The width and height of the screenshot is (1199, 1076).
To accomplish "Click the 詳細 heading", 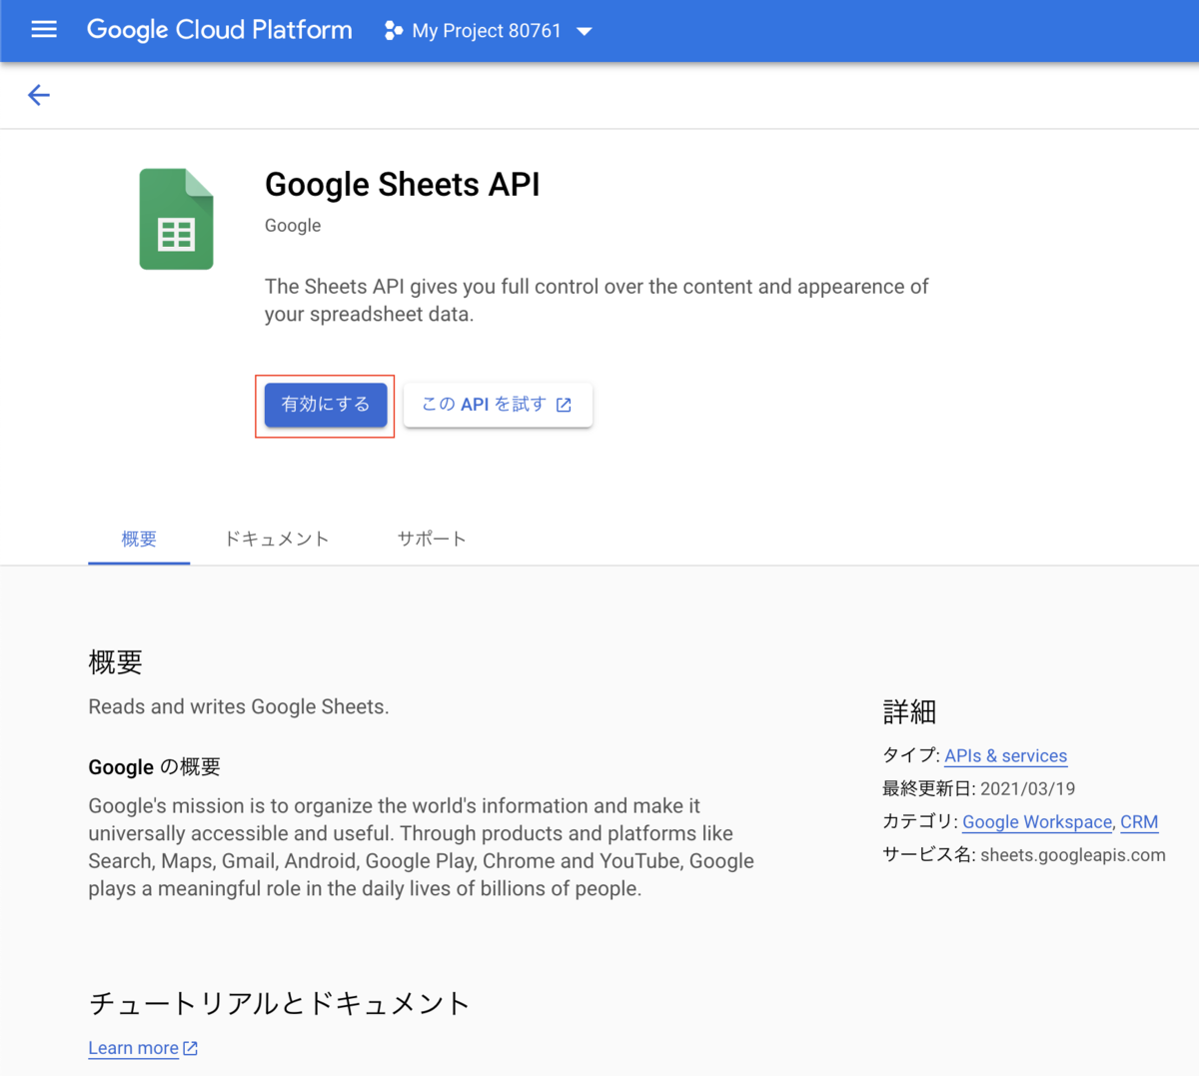I will 909,712.
